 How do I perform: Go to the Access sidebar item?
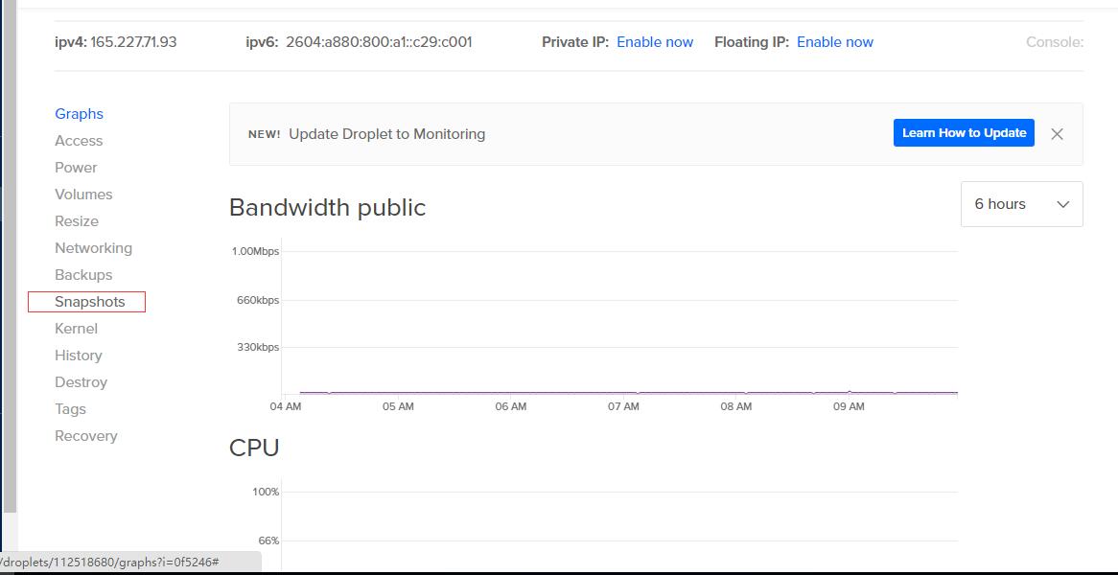coord(79,141)
